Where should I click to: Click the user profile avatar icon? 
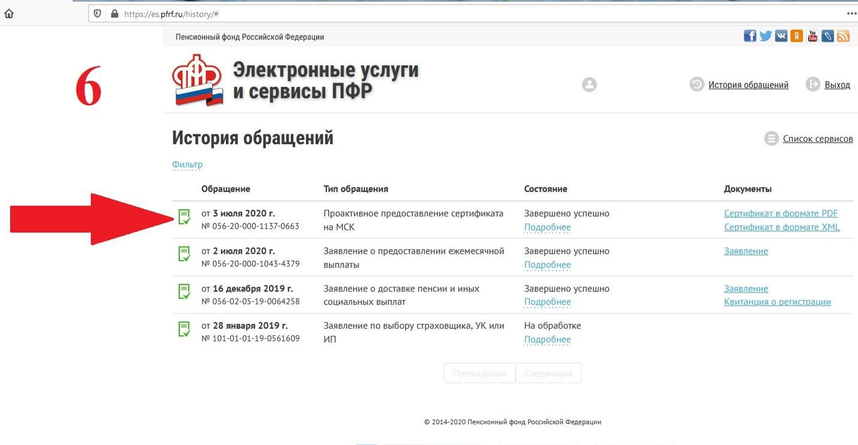pyautogui.click(x=589, y=85)
